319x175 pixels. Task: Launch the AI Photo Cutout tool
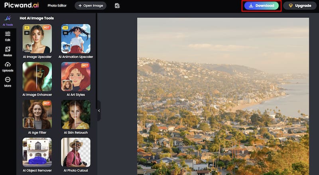coord(76,152)
